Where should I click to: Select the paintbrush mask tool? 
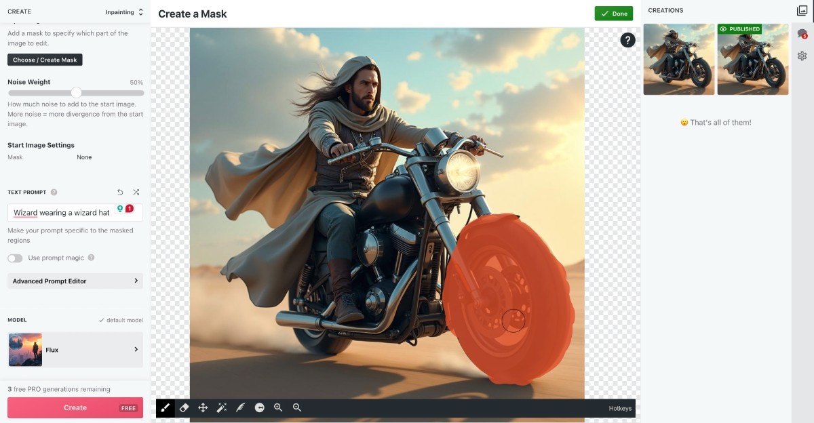[x=166, y=407]
